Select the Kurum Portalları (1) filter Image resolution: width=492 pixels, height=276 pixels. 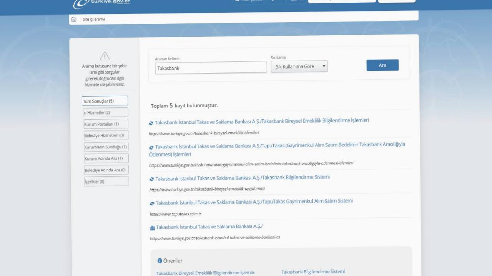point(106,124)
